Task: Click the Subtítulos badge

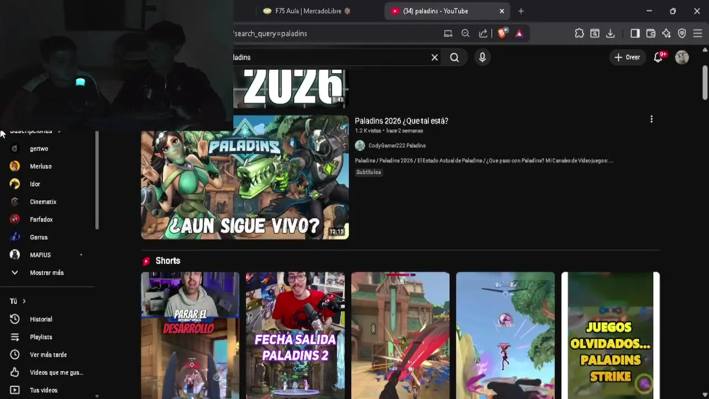Action: pos(368,172)
